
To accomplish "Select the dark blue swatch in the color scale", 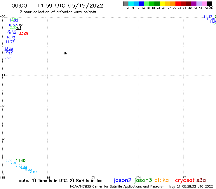I will tap(141, 3).
